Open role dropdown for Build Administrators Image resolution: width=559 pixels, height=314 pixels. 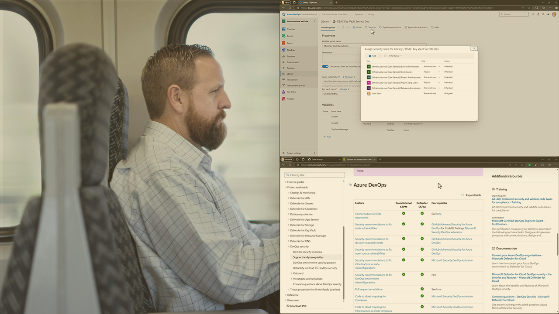438,67
